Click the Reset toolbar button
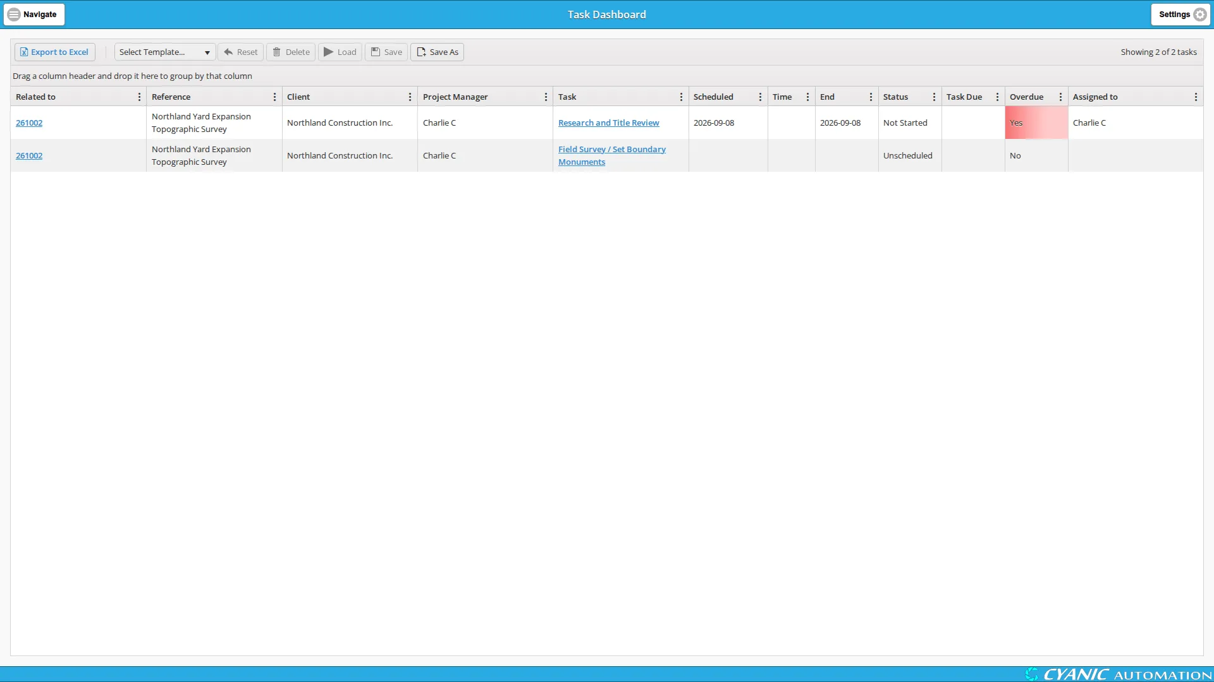This screenshot has width=1214, height=682. tap(240, 52)
